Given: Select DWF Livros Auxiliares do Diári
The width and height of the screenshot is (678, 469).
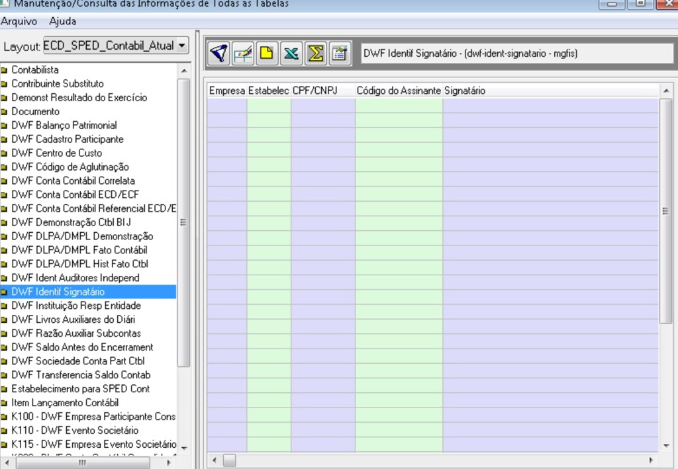Looking at the screenshot, I should click(x=73, y=320).
